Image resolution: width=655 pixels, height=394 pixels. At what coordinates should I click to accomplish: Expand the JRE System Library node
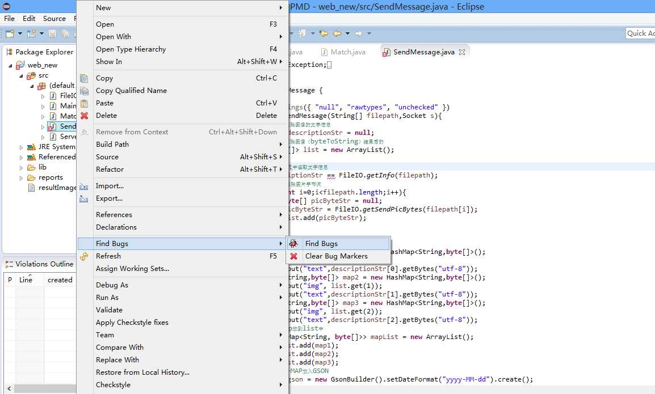(x=22, y=147)
